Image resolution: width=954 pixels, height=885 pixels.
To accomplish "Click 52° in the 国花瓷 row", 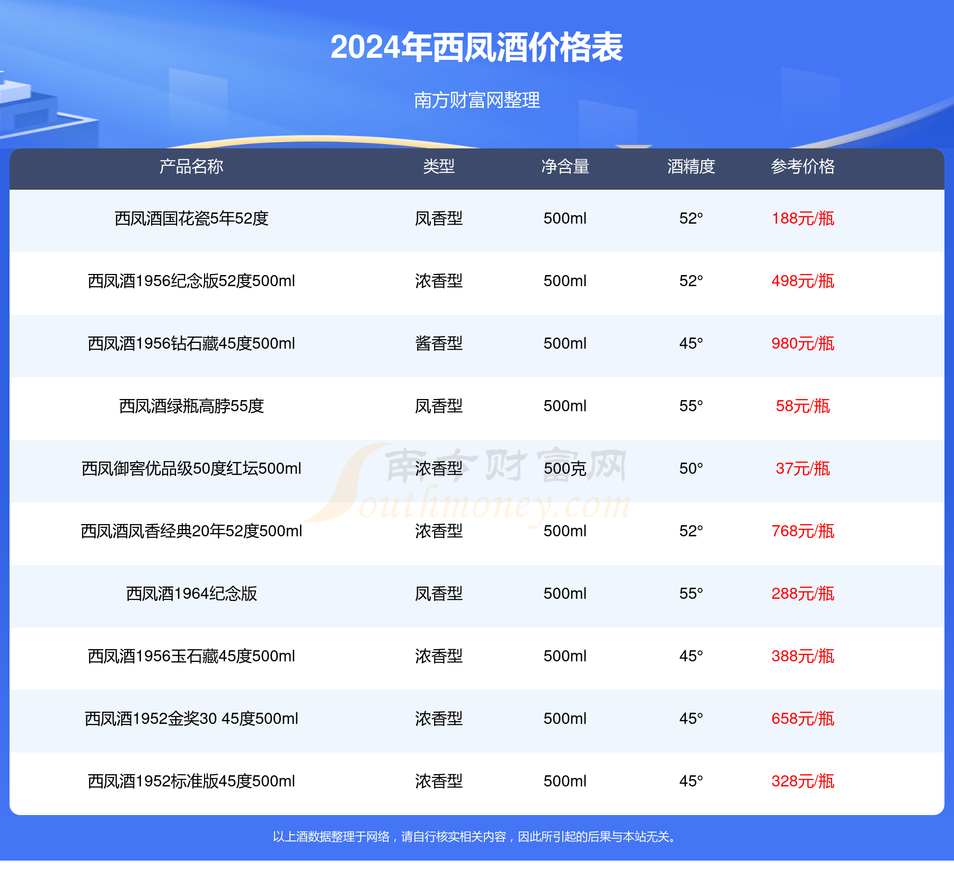I will (x=691, y=218).
